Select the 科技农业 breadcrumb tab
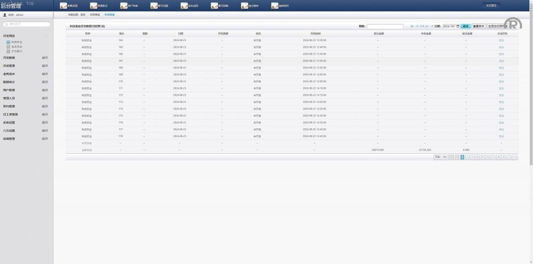533x264 pixels. [109, 15]
